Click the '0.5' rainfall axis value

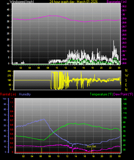click(x=12, y=129)
